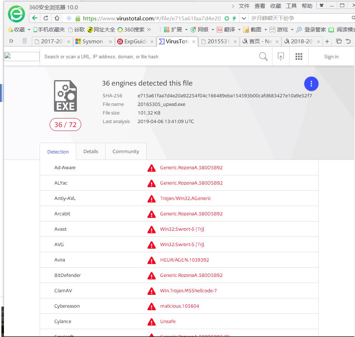
Task: Switch to the 2018-20 tab
Action: (x=302, y=41)
